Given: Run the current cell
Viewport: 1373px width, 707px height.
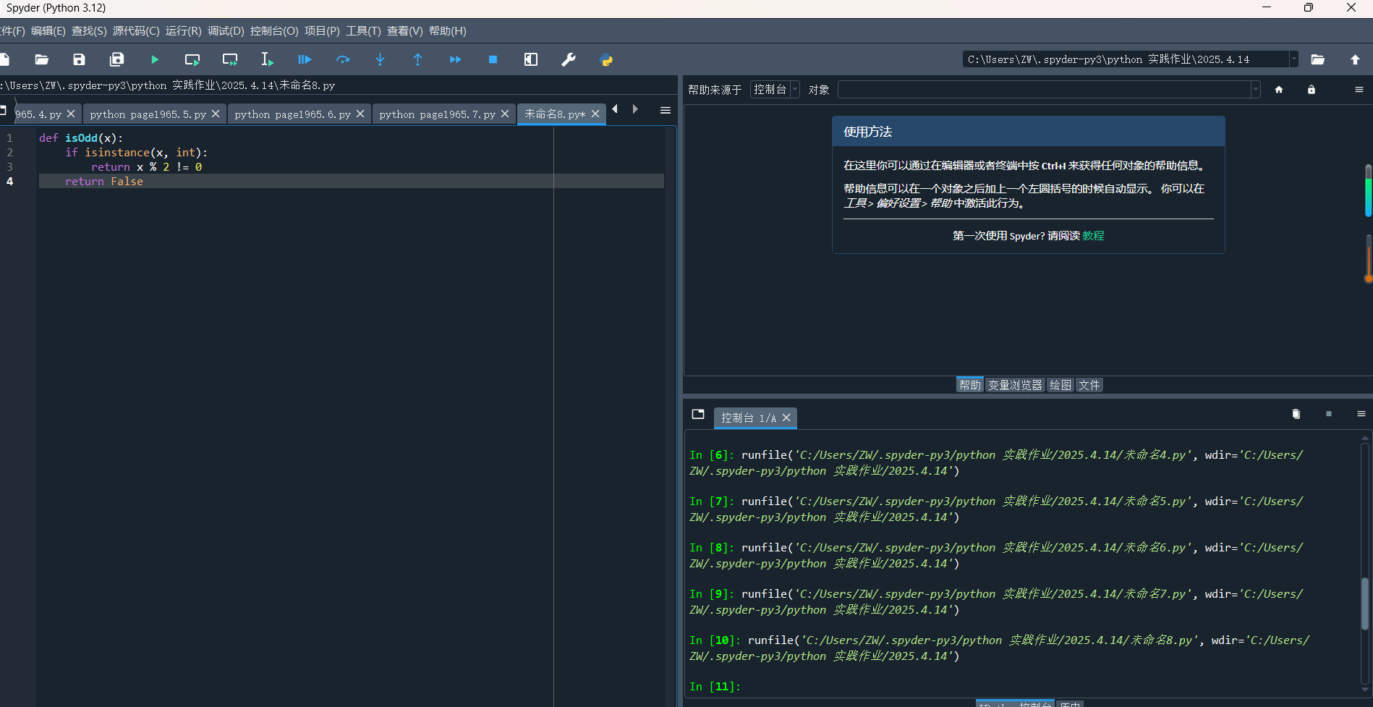Looking at the screenshot, I should (x=192, y=59).
